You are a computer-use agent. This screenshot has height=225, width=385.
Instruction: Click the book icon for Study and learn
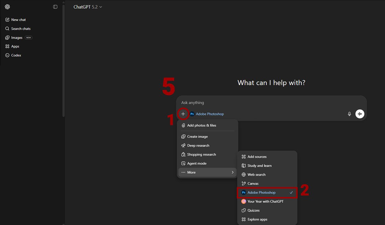(244, 166)
